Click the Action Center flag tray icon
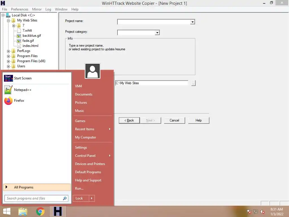The image size is (289, 217). point(249,212)
